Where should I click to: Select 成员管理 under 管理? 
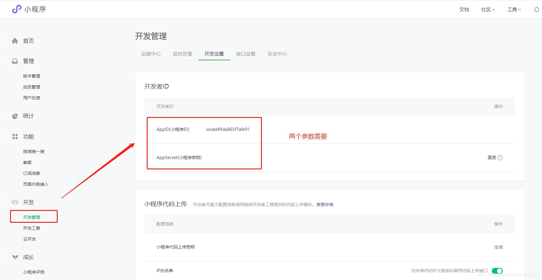click(31, 87)
